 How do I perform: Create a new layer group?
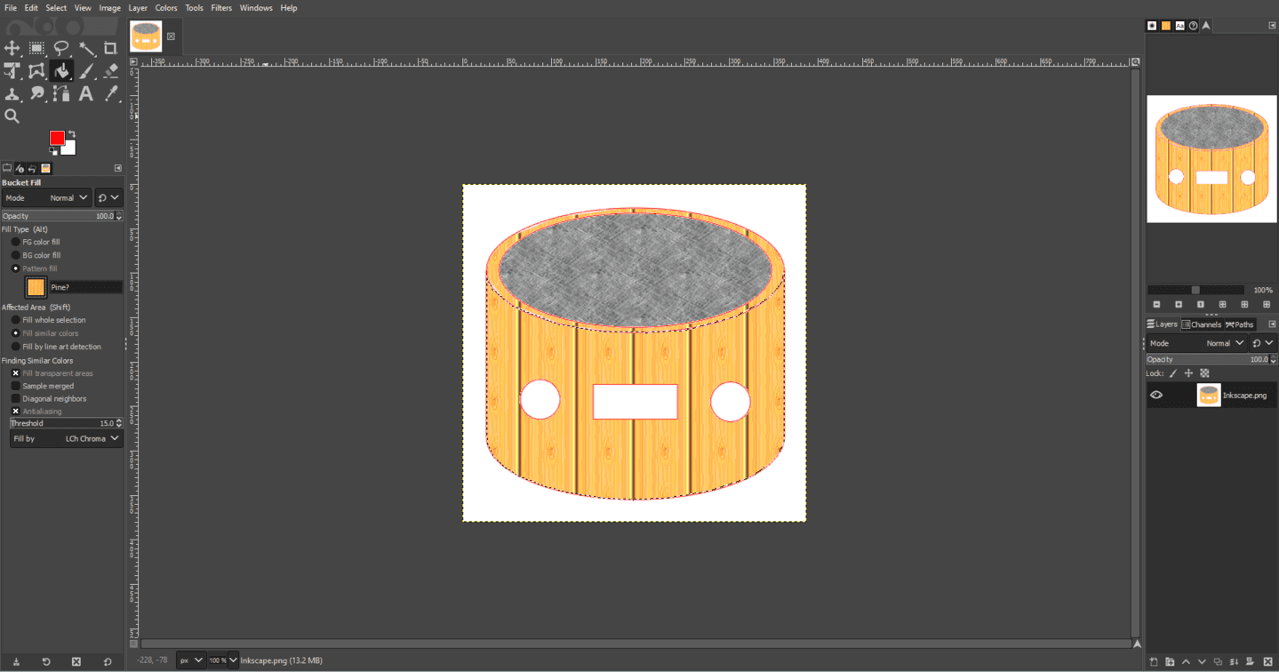click(1170, 661)
